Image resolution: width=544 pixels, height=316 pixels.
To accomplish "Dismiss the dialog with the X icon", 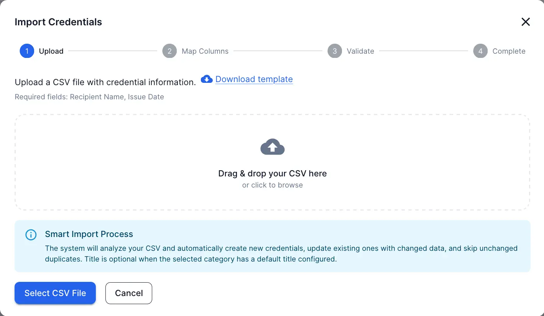I will tap(525, 22).
